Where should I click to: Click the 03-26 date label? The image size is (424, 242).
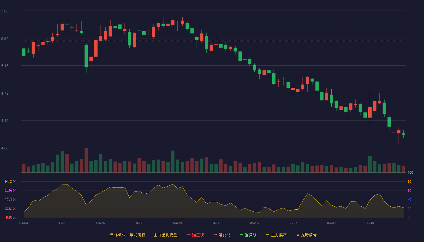tap(101, 223)
